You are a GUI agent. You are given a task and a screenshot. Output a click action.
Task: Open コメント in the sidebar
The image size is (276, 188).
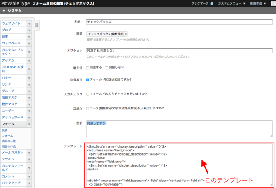pos(8,176)
